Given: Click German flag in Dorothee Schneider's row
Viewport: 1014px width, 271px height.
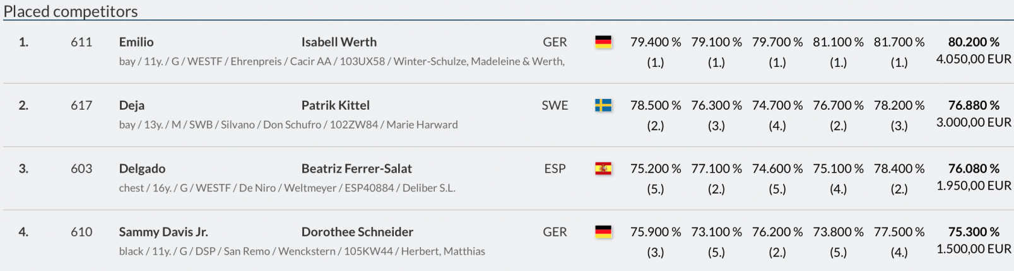Looking at the screenshot, I should (603, 232).
